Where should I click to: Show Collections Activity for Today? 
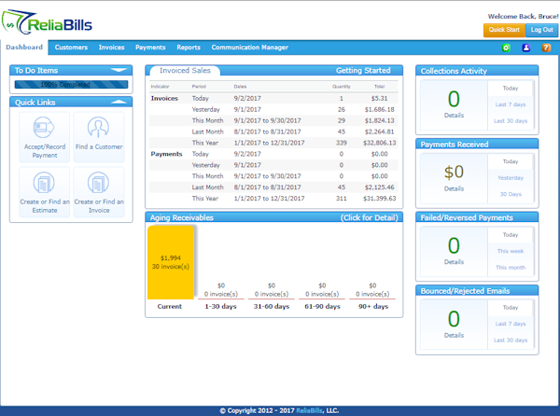pos(511,88)
